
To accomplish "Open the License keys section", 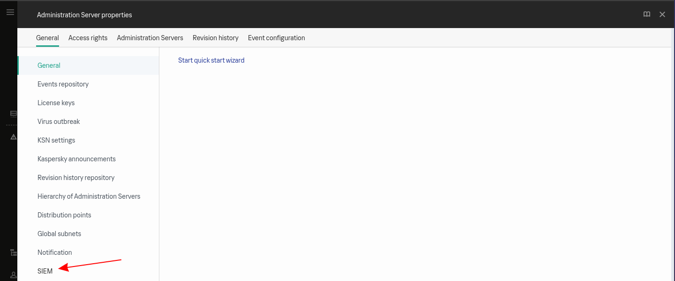I will coord(56,103).
